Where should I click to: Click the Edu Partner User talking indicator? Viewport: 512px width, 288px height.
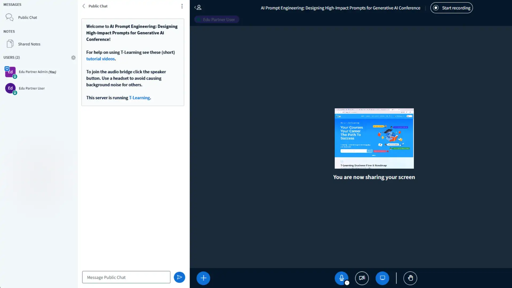217,19
